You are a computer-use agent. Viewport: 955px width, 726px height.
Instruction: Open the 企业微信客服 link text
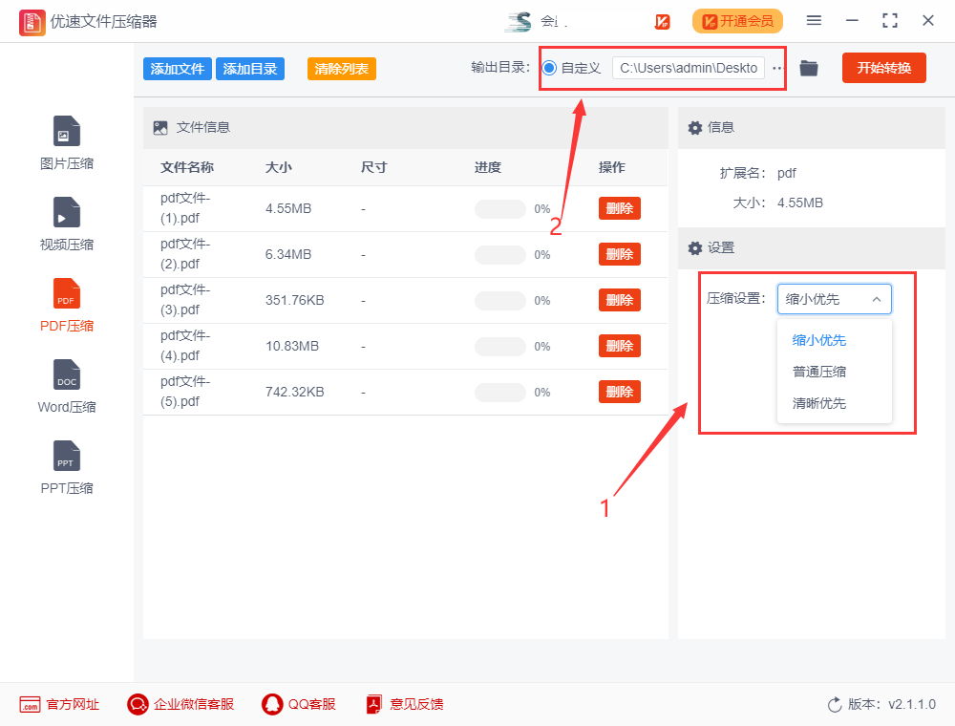click(x=194, y=705)
